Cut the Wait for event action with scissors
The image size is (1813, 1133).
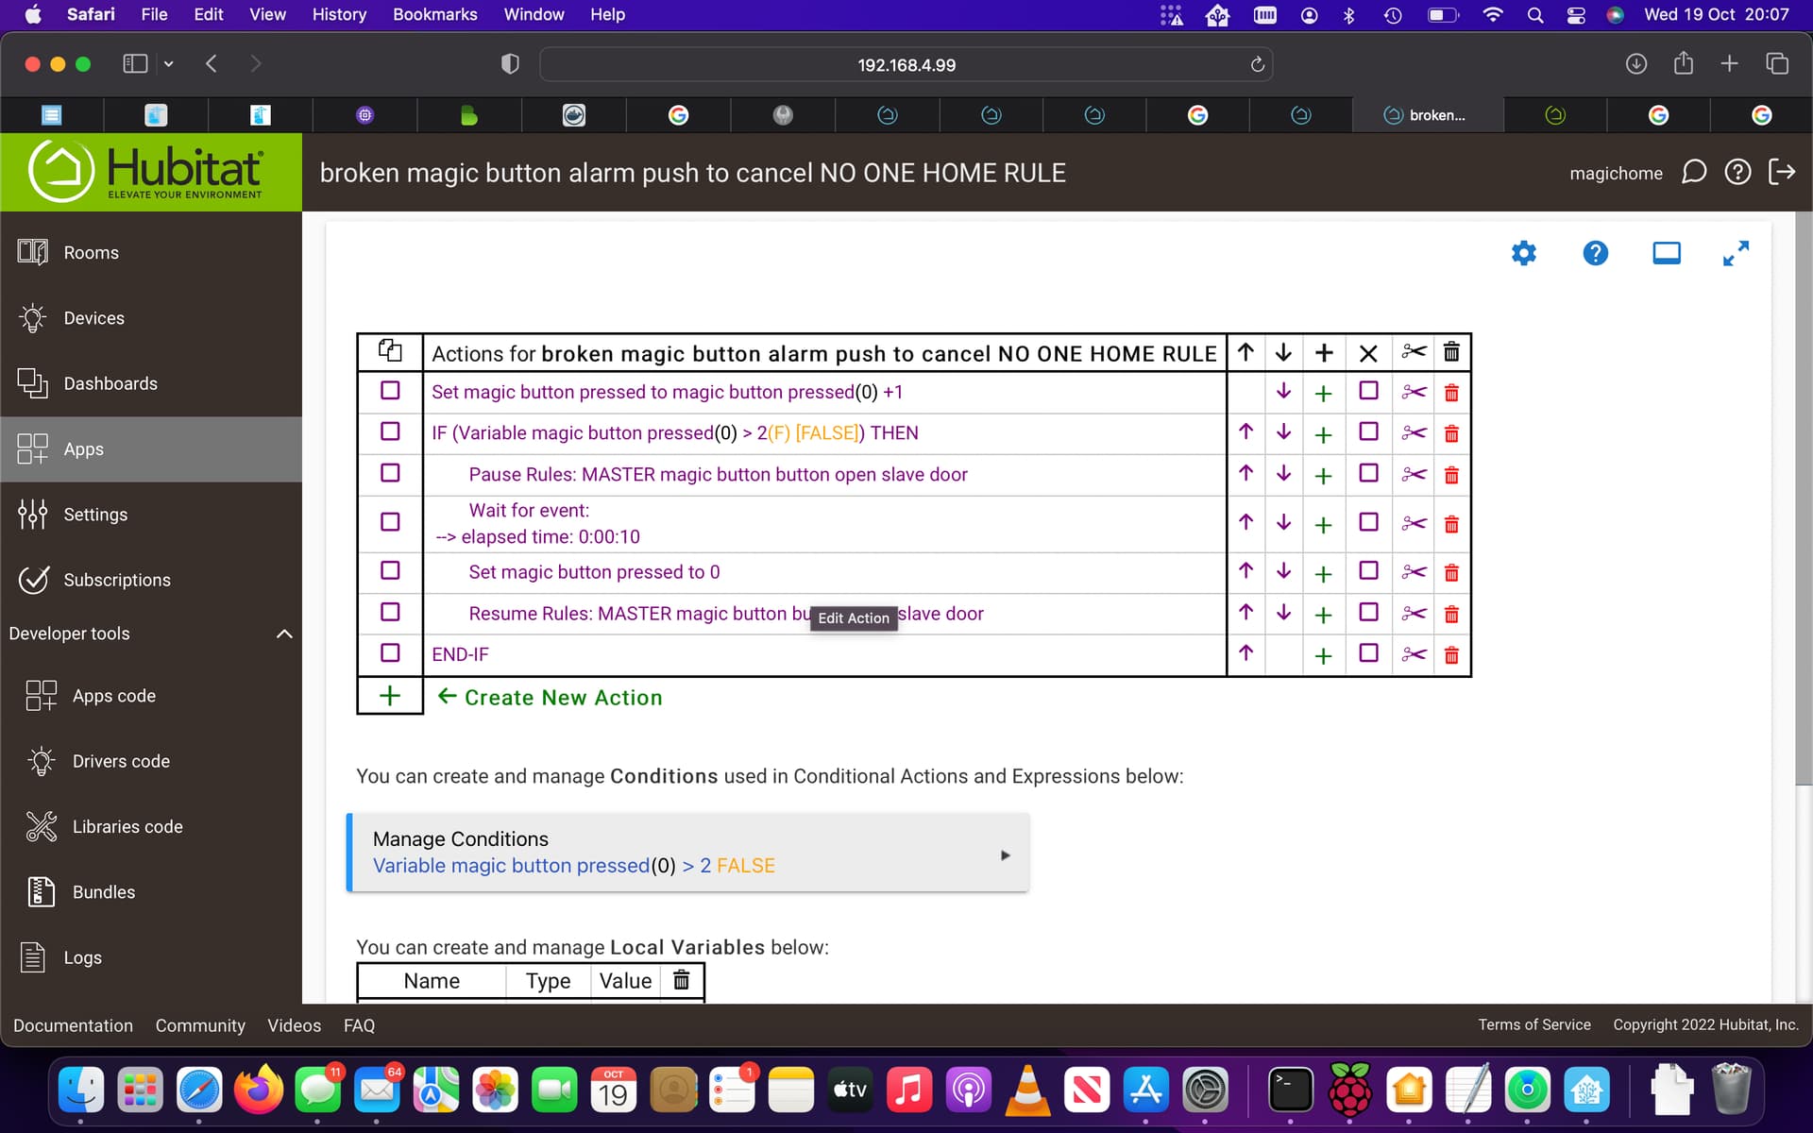pyautogui.click(x=1414, y=523)
